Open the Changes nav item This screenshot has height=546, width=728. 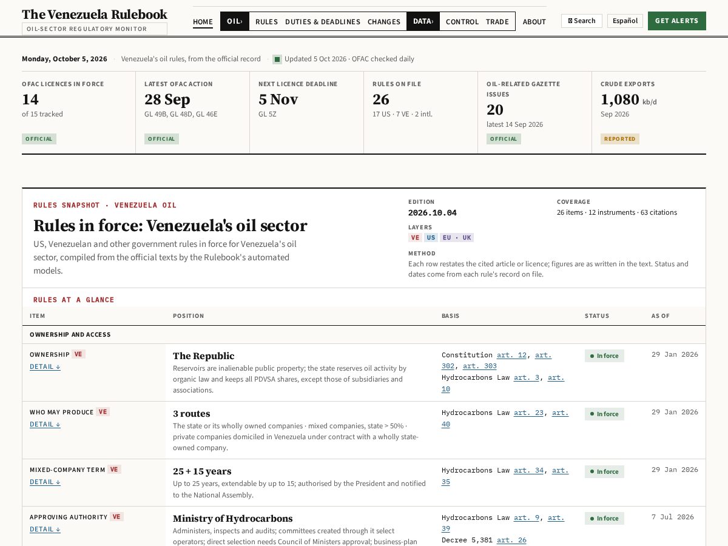pos(384,22)
